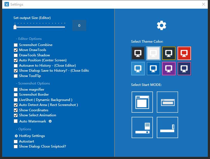This screenshot has height=159, width=210.
Task: Enable Show magnifier
Action: coord(16,90)
